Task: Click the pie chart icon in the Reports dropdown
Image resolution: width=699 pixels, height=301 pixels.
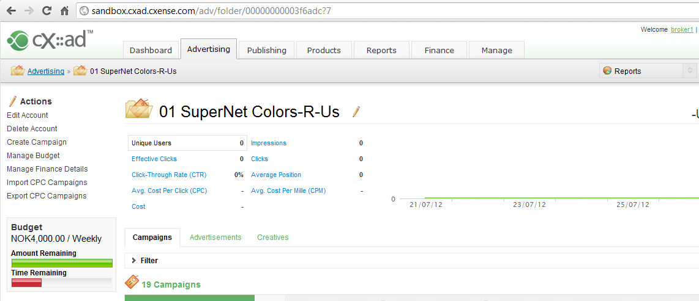Action: pyautogui.click(x=607, y=71)
